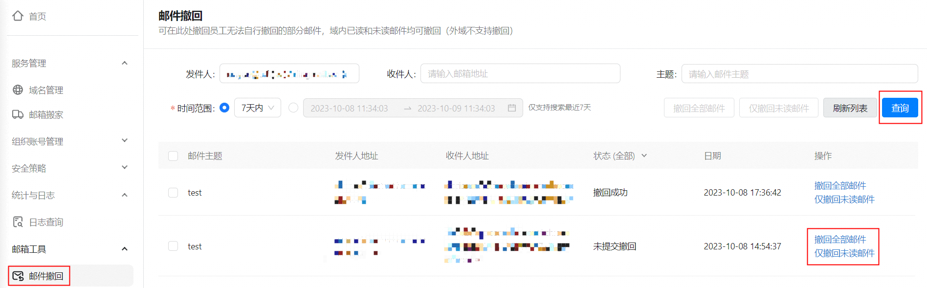Viewport: 927px width, 288px height.
Task: Click the globe icon for 域名管理
Action: click(18, 90)
